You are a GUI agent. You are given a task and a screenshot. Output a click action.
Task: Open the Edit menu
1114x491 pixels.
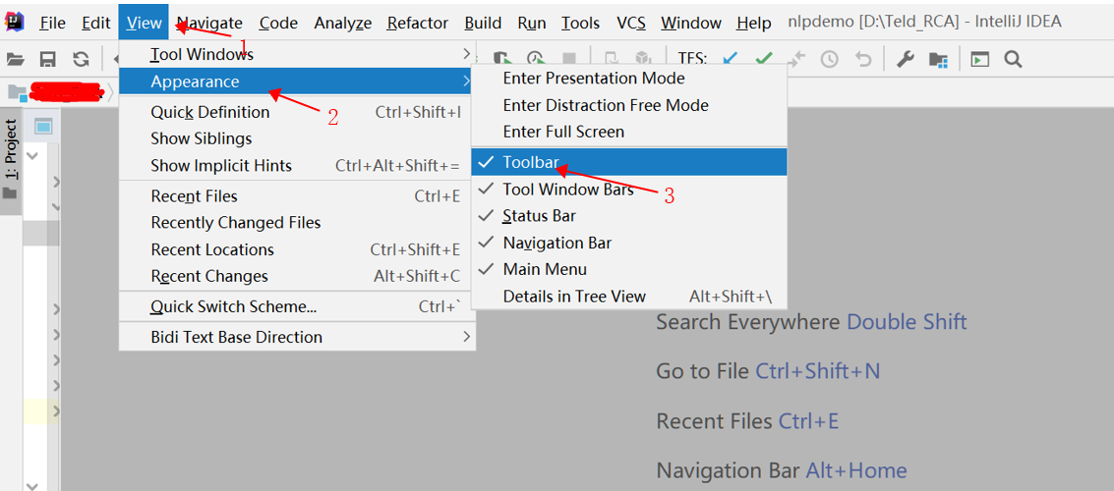[96, 24]
